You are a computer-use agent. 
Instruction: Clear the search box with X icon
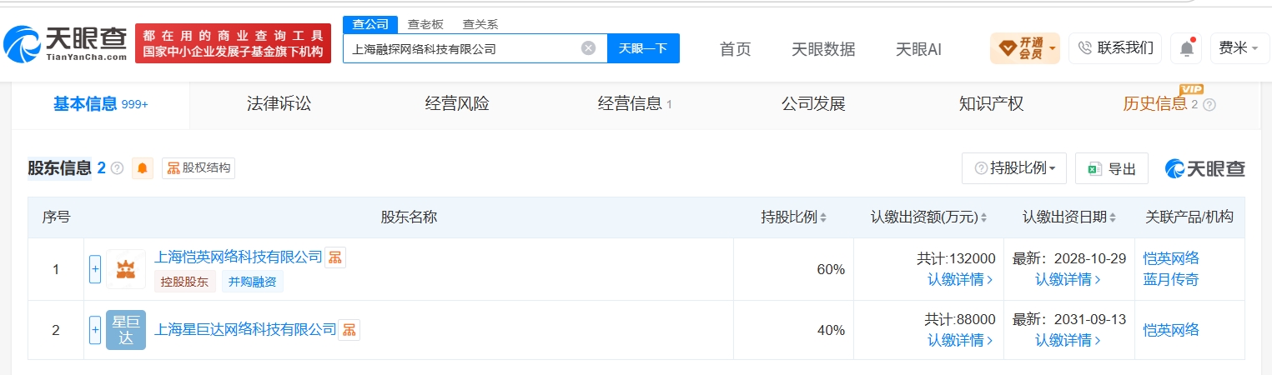tap(588, 48)
